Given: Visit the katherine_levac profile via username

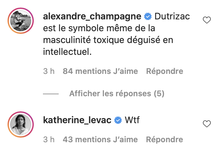Looking at the screenshot, I should pos(77,120).
